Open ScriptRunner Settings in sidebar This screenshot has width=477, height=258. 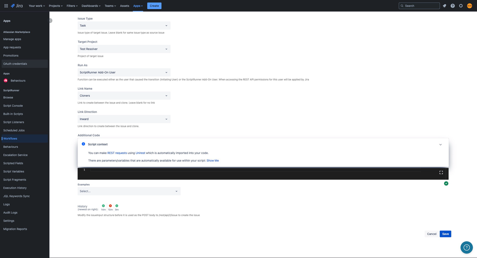coord(9,221)
